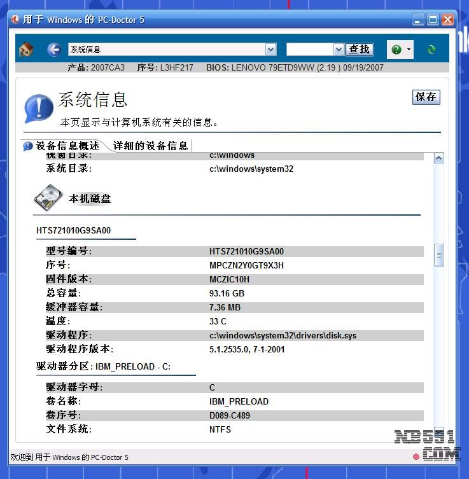Screen dimensions: 469x479
Task: Click the 驱动器分区: IBM_PRELOAD - C: heading
Action: coord(103,366)
